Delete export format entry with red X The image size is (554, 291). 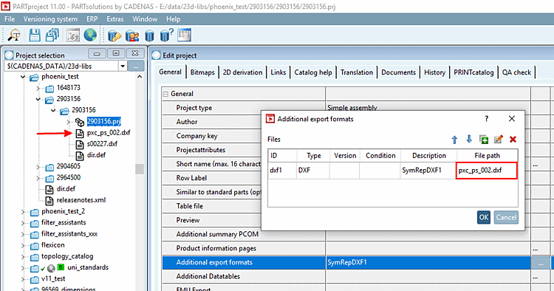(513, 140)
